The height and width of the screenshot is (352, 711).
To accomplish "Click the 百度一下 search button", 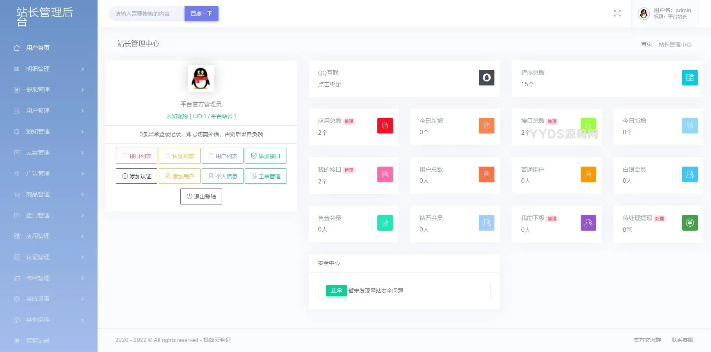I will (x=201, y=14).
